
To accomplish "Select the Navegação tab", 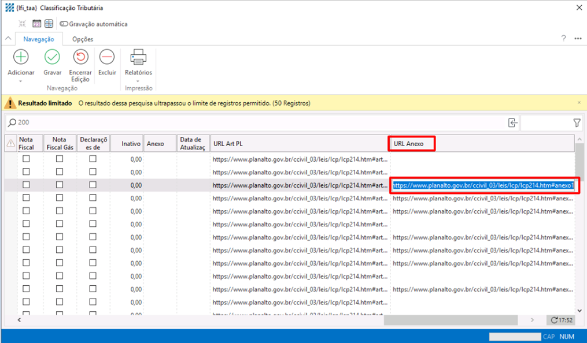I will 39,39.
